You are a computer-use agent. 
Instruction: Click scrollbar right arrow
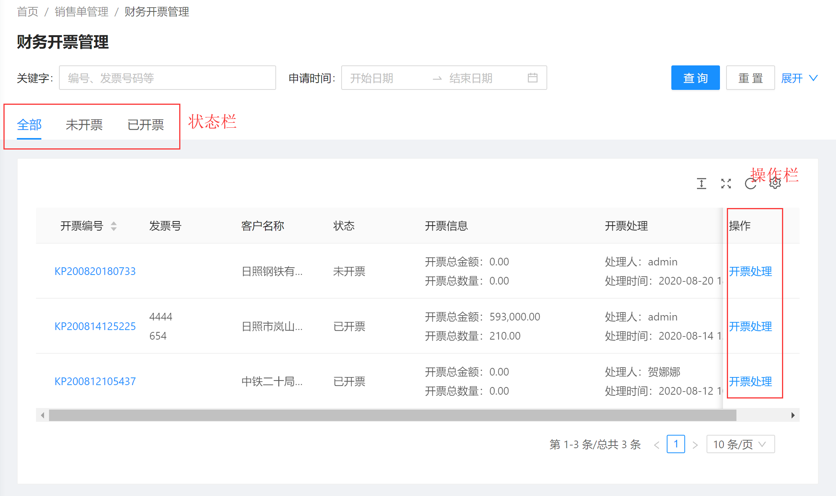pos(793,415)
